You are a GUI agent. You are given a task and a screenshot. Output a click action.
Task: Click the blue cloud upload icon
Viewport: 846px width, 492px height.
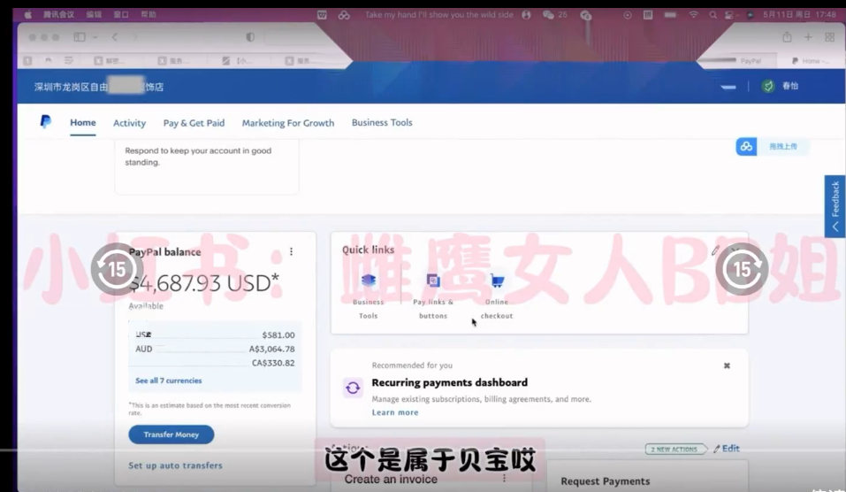(x=746, y=146)
